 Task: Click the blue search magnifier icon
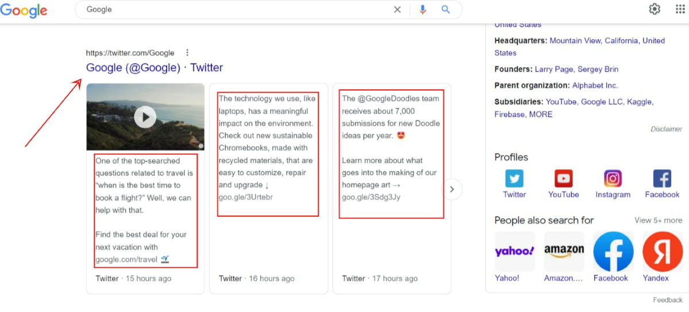click(446, 10)
